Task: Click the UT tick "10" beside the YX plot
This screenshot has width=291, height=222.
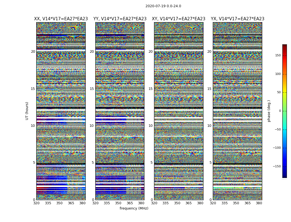Action: point(209,126)
